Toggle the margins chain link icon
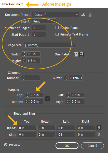This screenshot has height=153, width=108. coord(48,99)
